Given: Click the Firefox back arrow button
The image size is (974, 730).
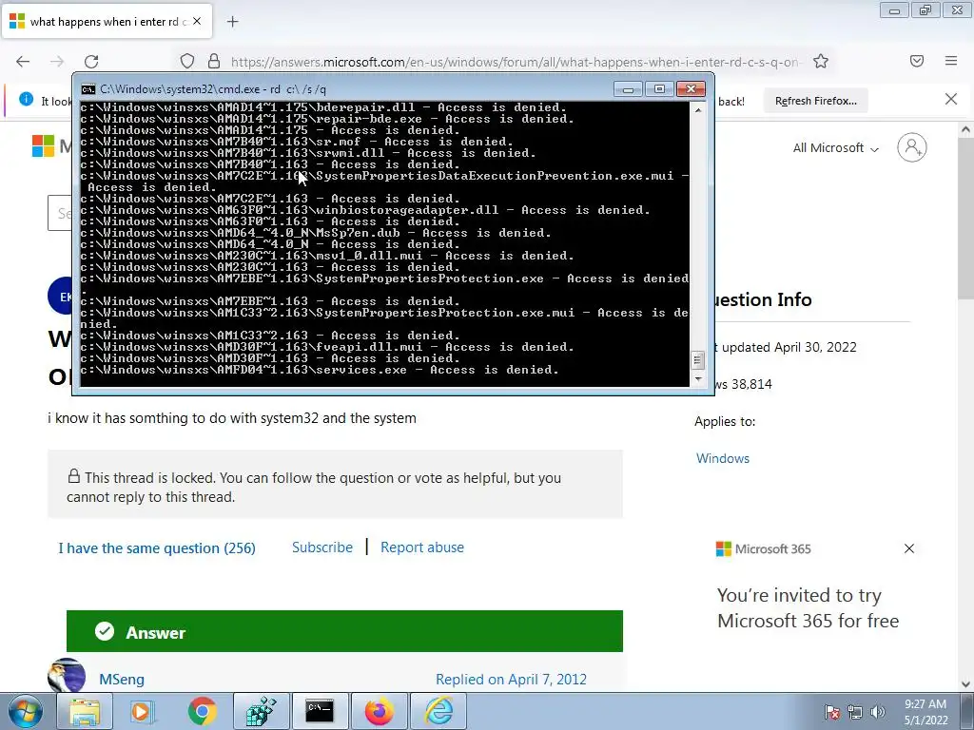Looking at the screenshot, I should [x=23, y=61].
